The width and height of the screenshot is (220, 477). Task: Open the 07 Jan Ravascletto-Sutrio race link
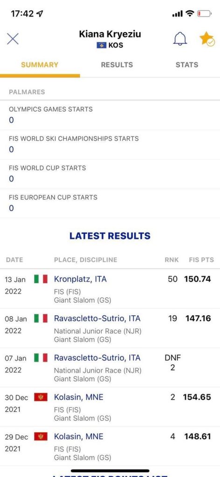pyautogui.click(x=97, y=358)
